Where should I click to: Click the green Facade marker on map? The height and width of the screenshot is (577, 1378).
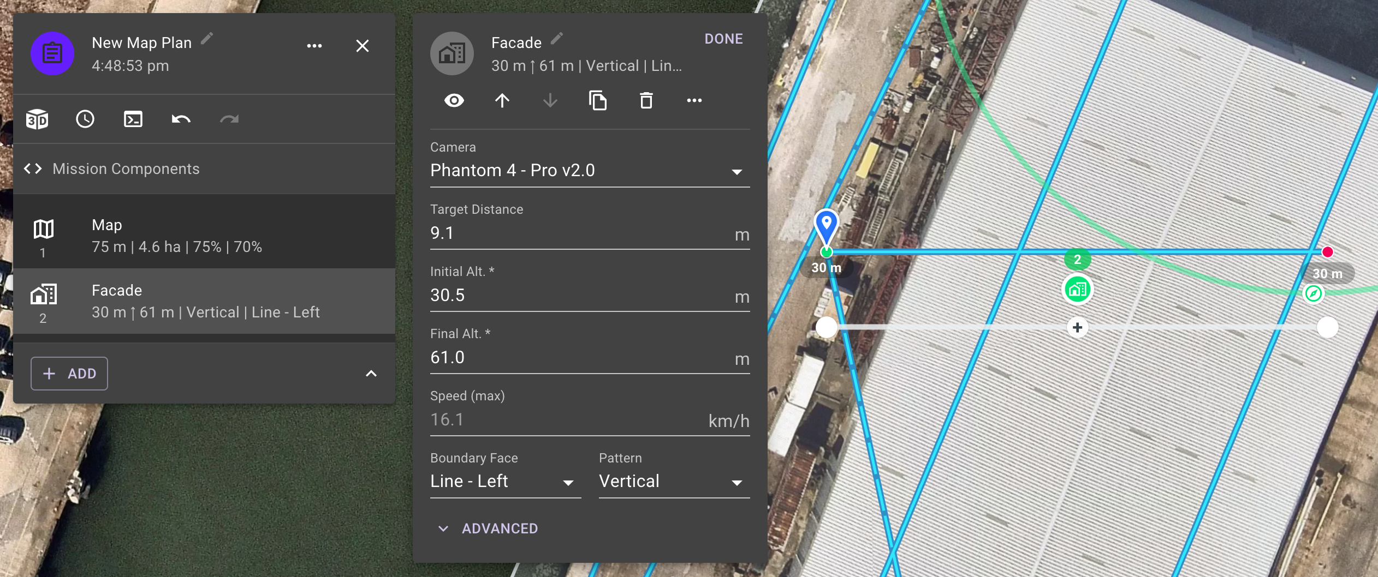coord(1078,289)
